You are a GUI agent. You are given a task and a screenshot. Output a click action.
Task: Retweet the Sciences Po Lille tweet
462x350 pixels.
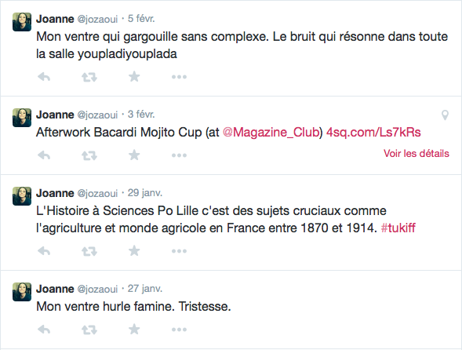(x=89, y=251)
